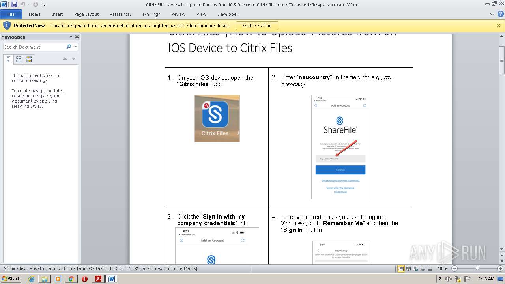
Task: Click the Citrix Files app icon image
Action: click(x=217, y=118)
